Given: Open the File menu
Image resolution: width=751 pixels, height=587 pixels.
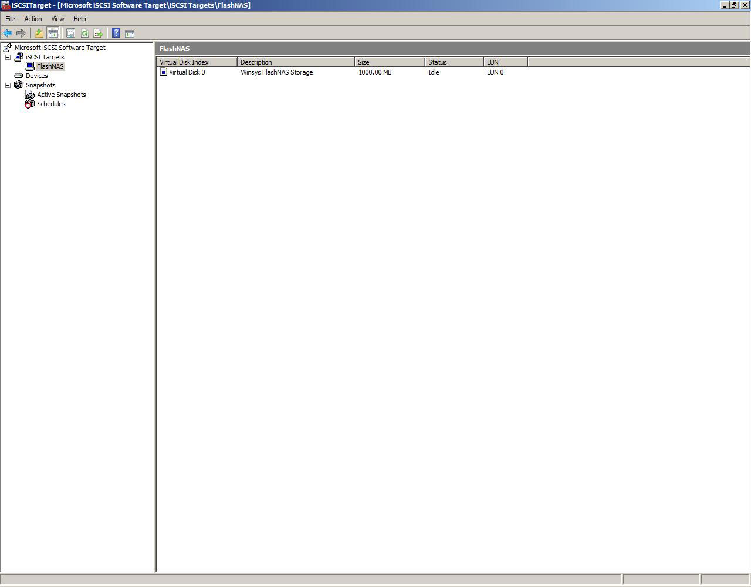Looking at the screenshot, I should coord(10,19).
